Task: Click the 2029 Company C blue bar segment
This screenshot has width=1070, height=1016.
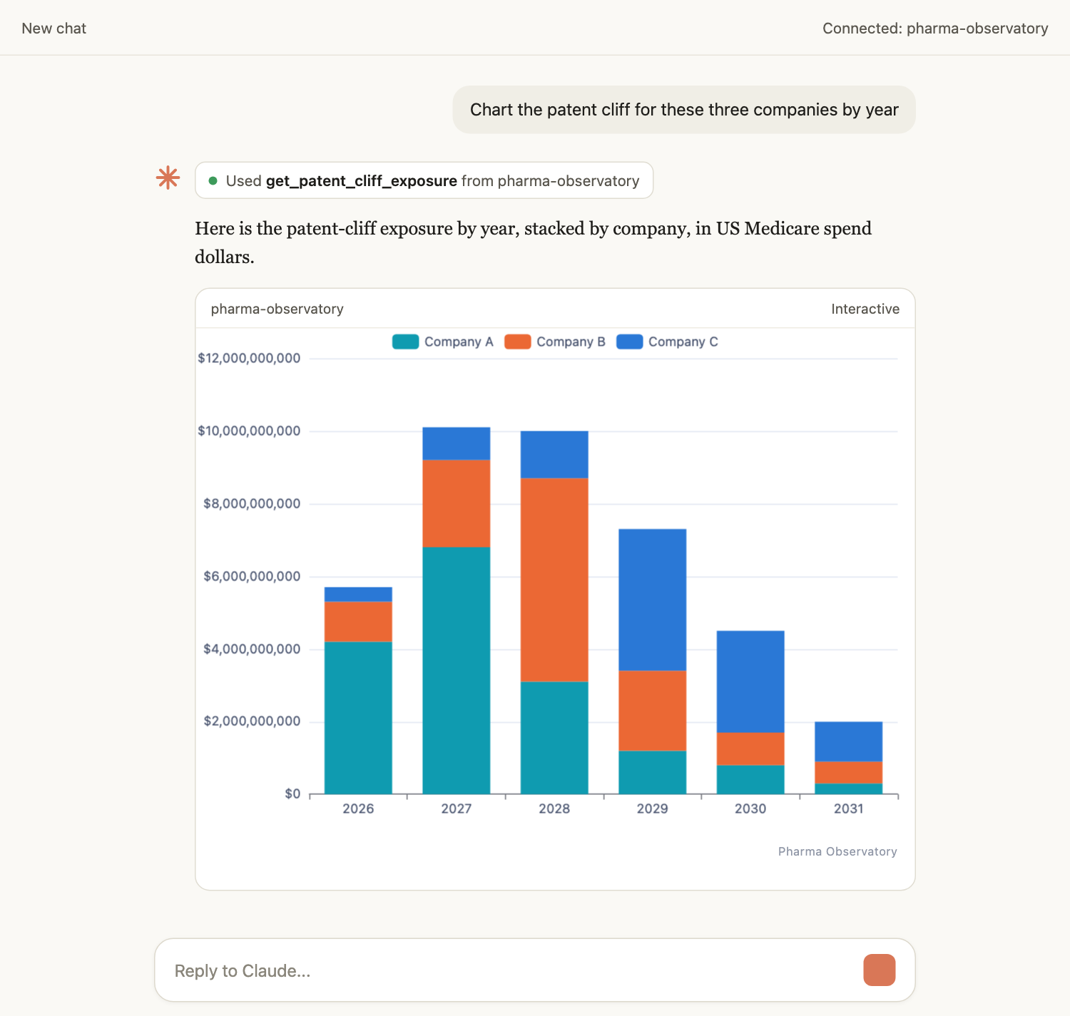Action: tap(653, 600)
